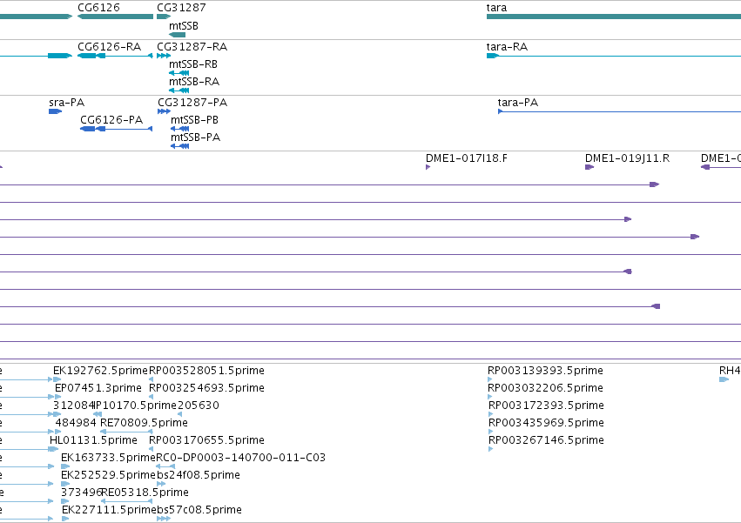The width and height of the screenshot is (741, 523).
Task: Click EK192762.5prime EST label
Action: click(x=101, y=371)
